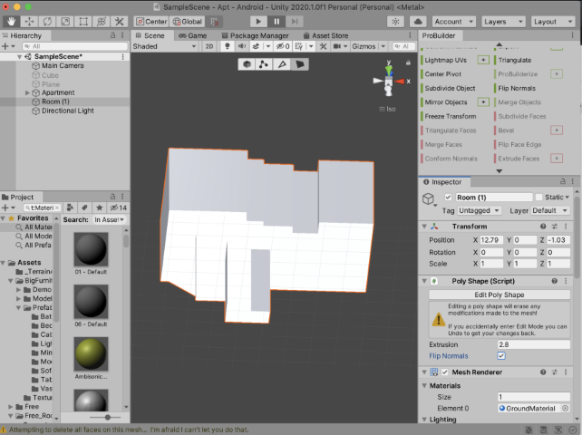Select ProBuilder Face selection mode icon

(x=300, y=63)
